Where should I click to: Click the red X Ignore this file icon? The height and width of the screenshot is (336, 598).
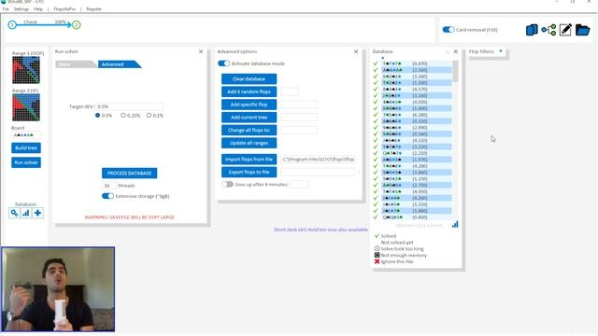(x=377, y=261)
